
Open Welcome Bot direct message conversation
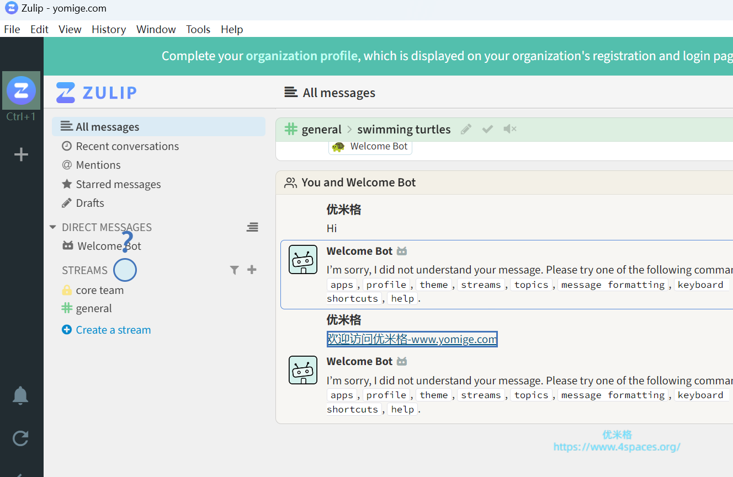[109, 246]
